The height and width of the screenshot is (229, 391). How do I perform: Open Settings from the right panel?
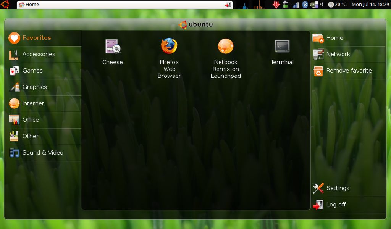tap(349, 189)
